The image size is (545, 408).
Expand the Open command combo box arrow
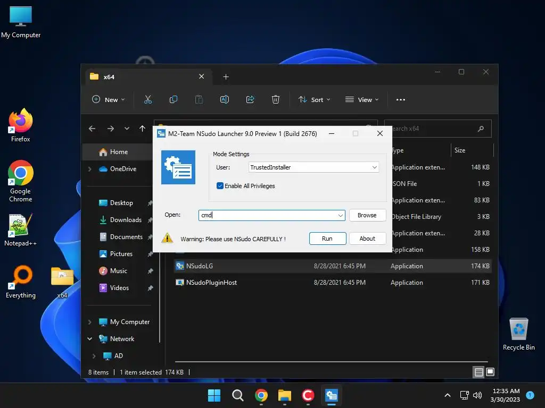pos(341,216)
